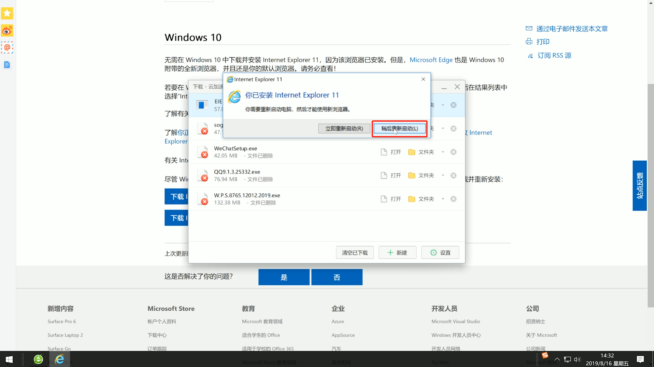The height and width of the screenshot is (367, 654).
Task: Click network icon in system tray
Action: click(567, 359)
